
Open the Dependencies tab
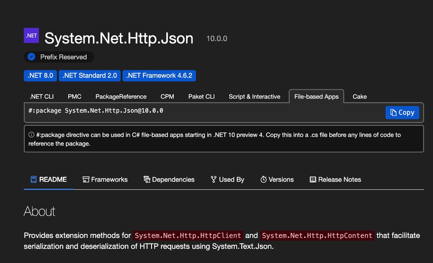click(169, 180)
